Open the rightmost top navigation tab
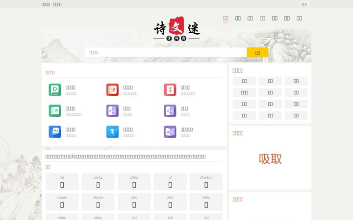 click(x=299, y=19)
